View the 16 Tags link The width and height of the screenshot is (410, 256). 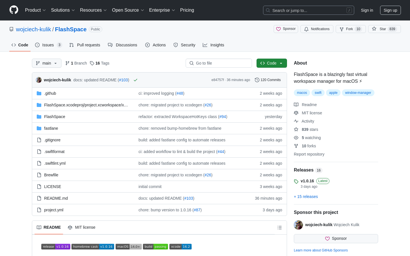tap(100, 63)
